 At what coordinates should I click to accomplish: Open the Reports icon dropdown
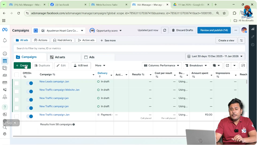tap(216, 66)
